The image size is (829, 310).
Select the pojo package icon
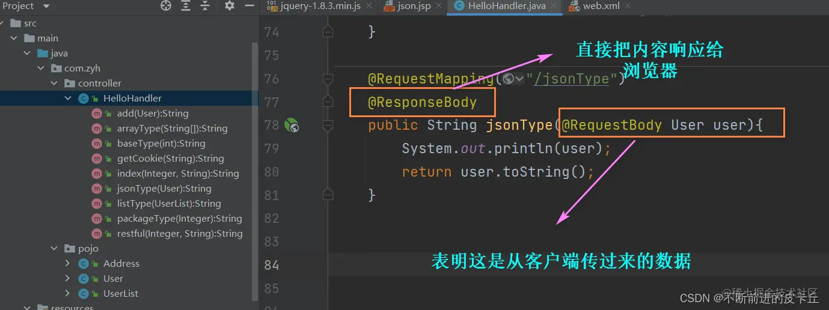point(70,248)
